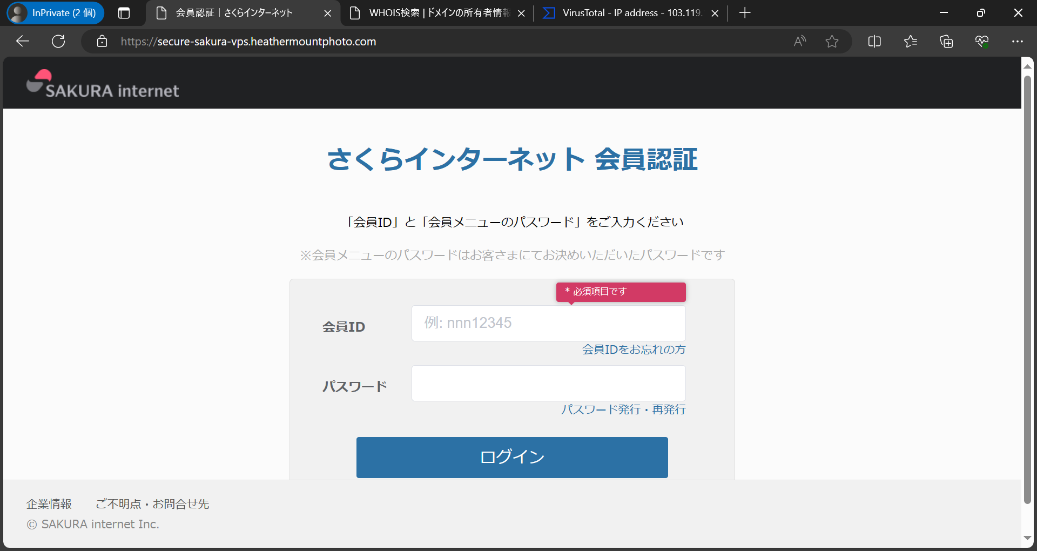Open the 企業情報 footer link
Viewport: 1037px width, 551px height.
coord(49,504)
